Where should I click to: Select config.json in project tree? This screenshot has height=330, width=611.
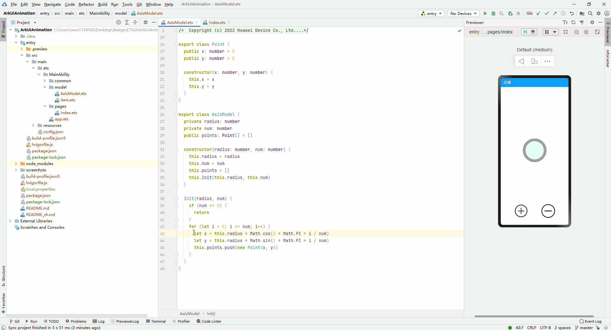[x=53, y=132]
